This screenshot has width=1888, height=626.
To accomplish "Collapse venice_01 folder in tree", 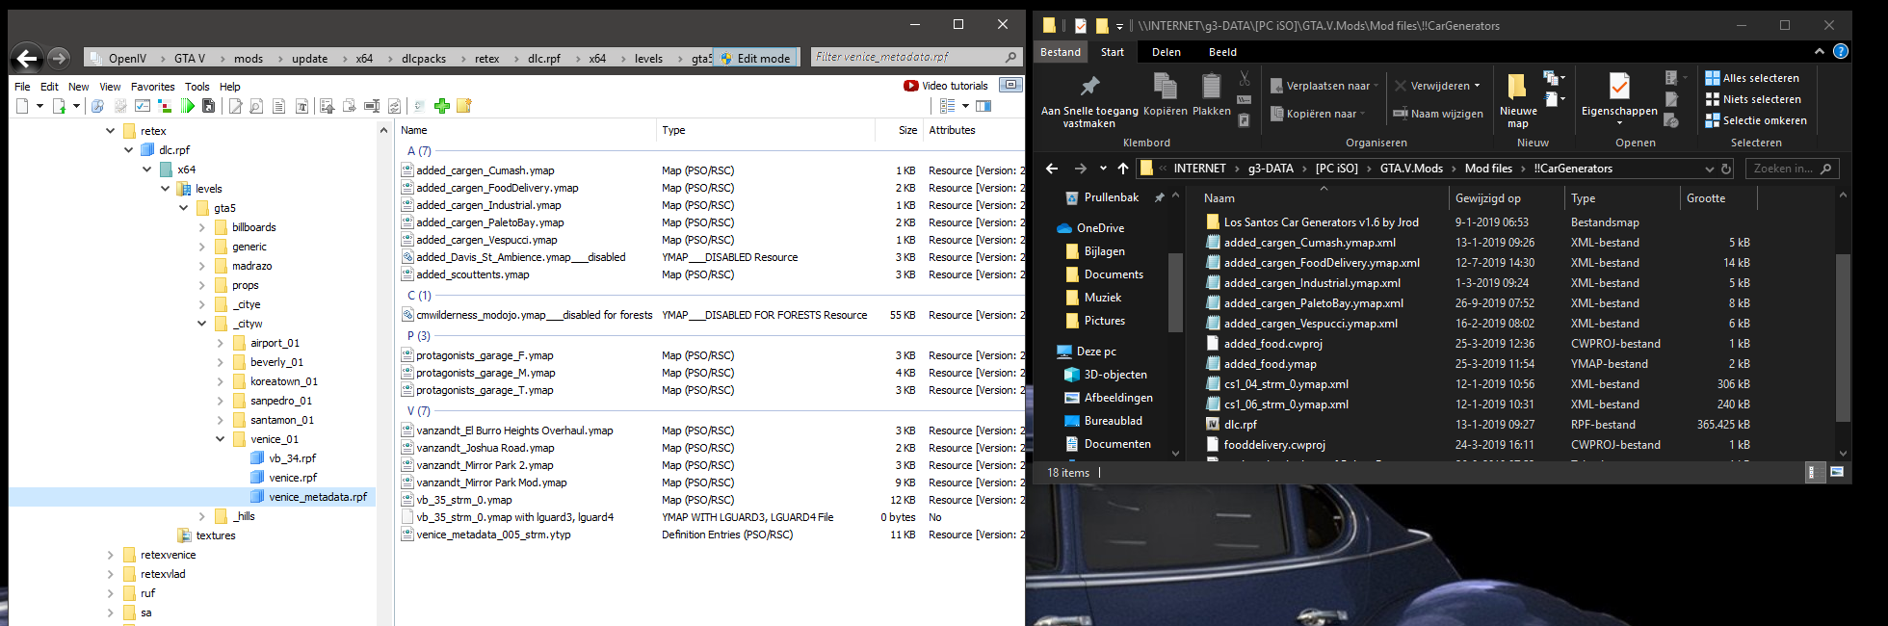I will 221,439.
